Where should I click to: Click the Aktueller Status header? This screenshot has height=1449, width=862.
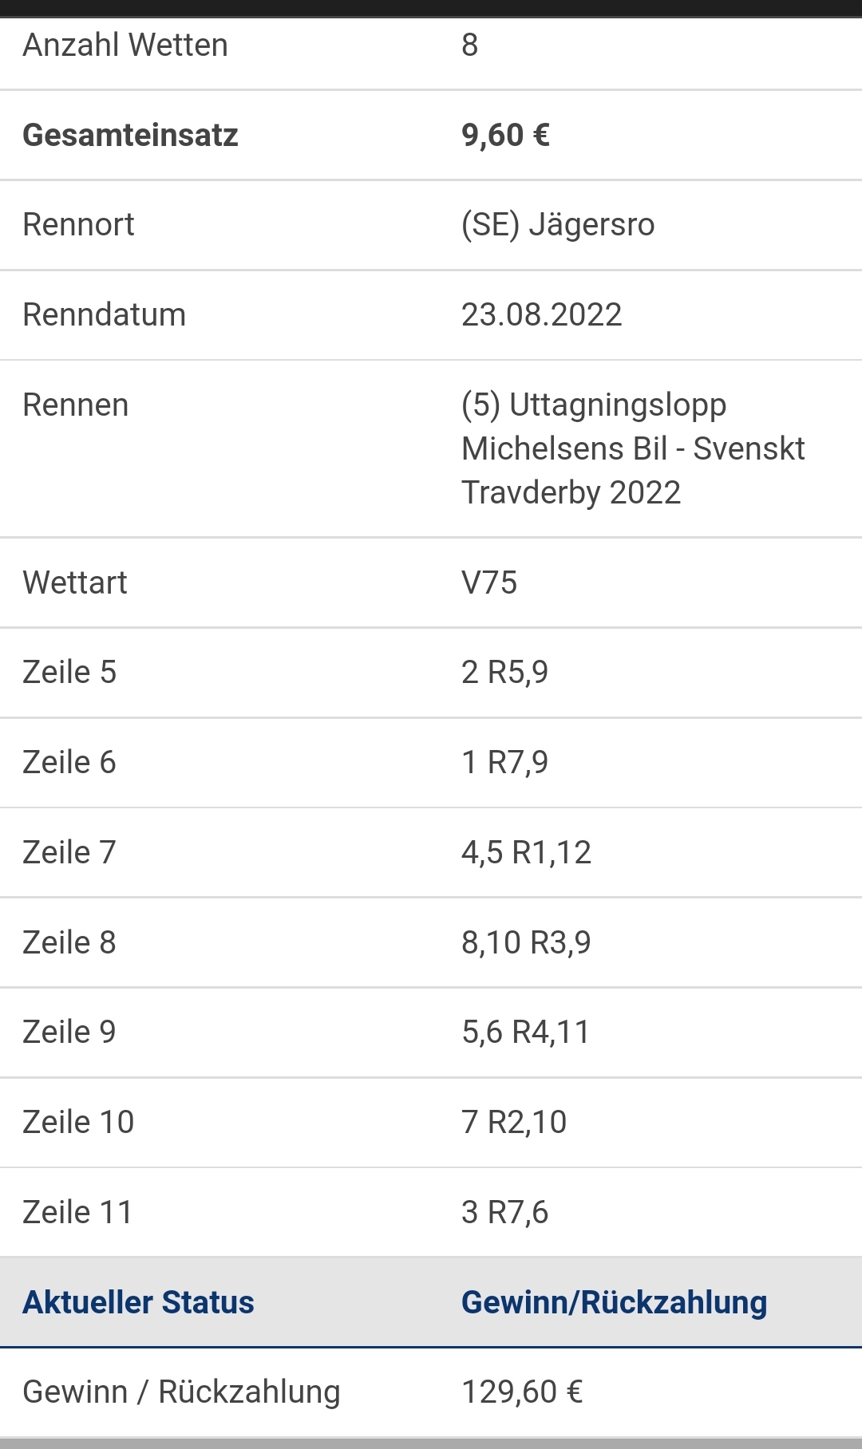click(x=138, y=1302)
